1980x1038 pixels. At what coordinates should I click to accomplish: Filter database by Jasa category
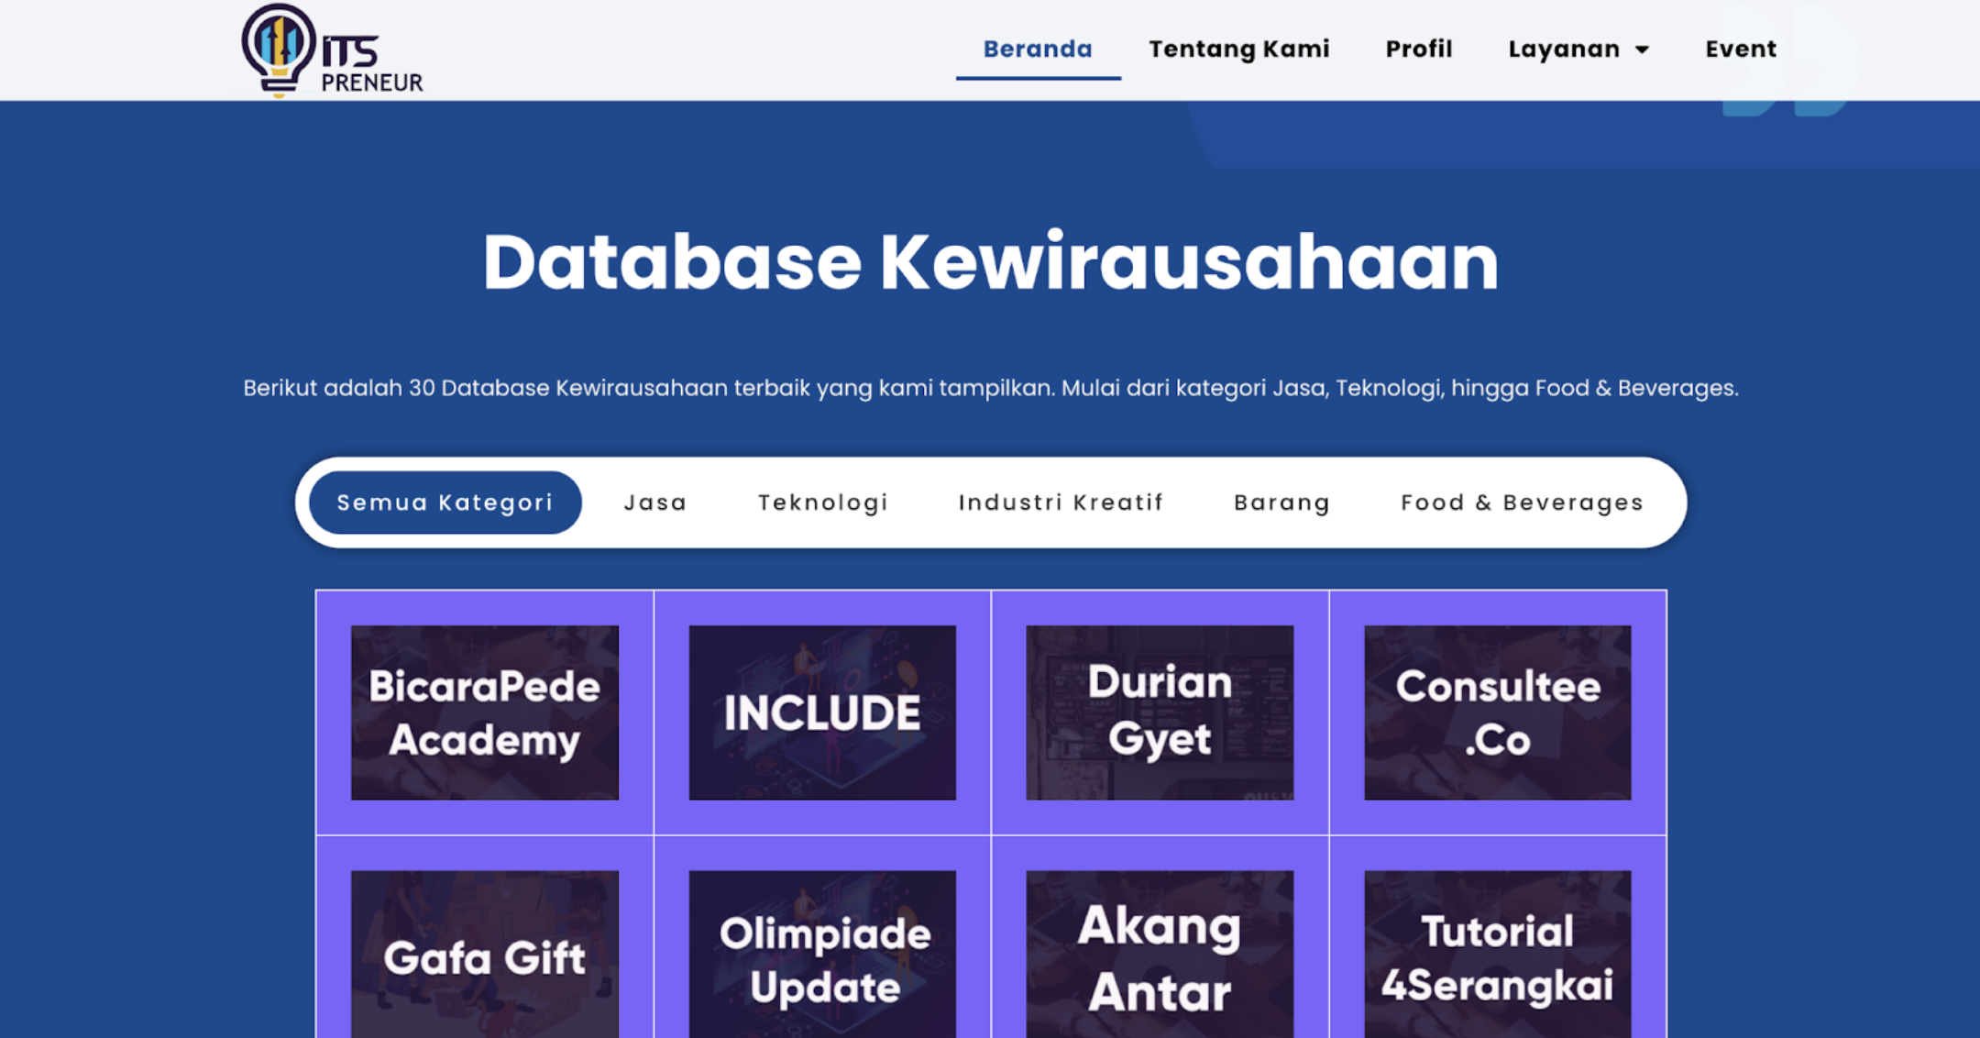654,502
